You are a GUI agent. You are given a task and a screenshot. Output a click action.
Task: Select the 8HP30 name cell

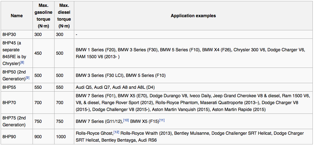coord(17,34)
